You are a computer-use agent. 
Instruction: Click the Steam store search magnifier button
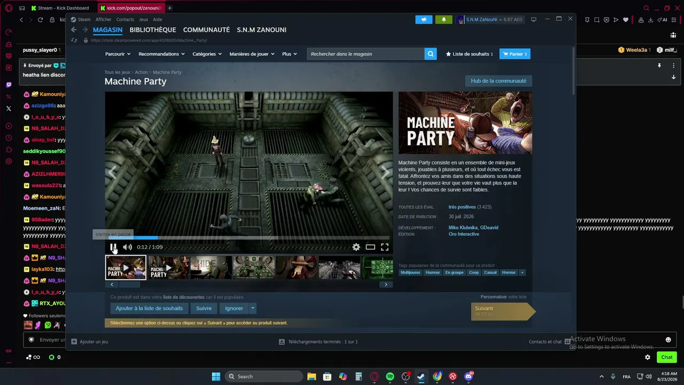[431, 54]
